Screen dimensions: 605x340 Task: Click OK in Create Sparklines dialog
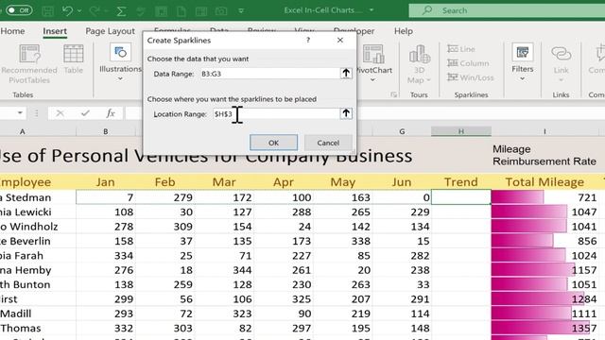pos(273,143)
